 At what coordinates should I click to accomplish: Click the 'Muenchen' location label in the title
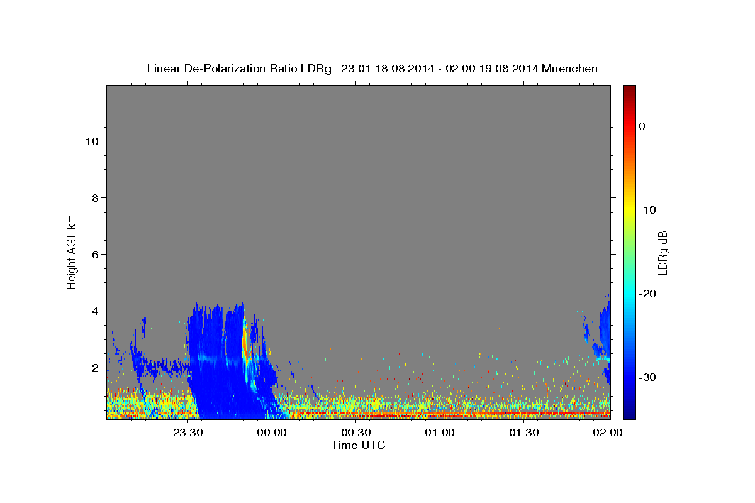571,69
